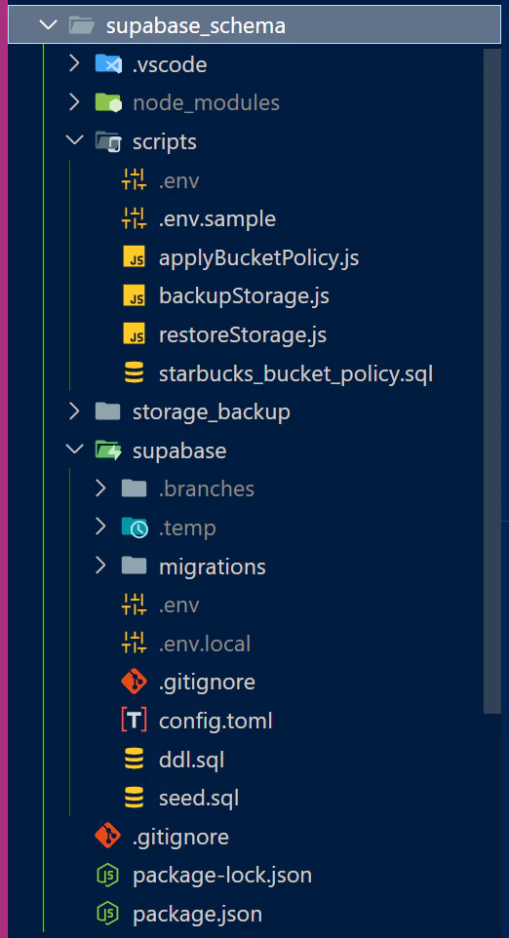Click database icon of starbucks_bucket_policy.sql

[x=134, y=373]
